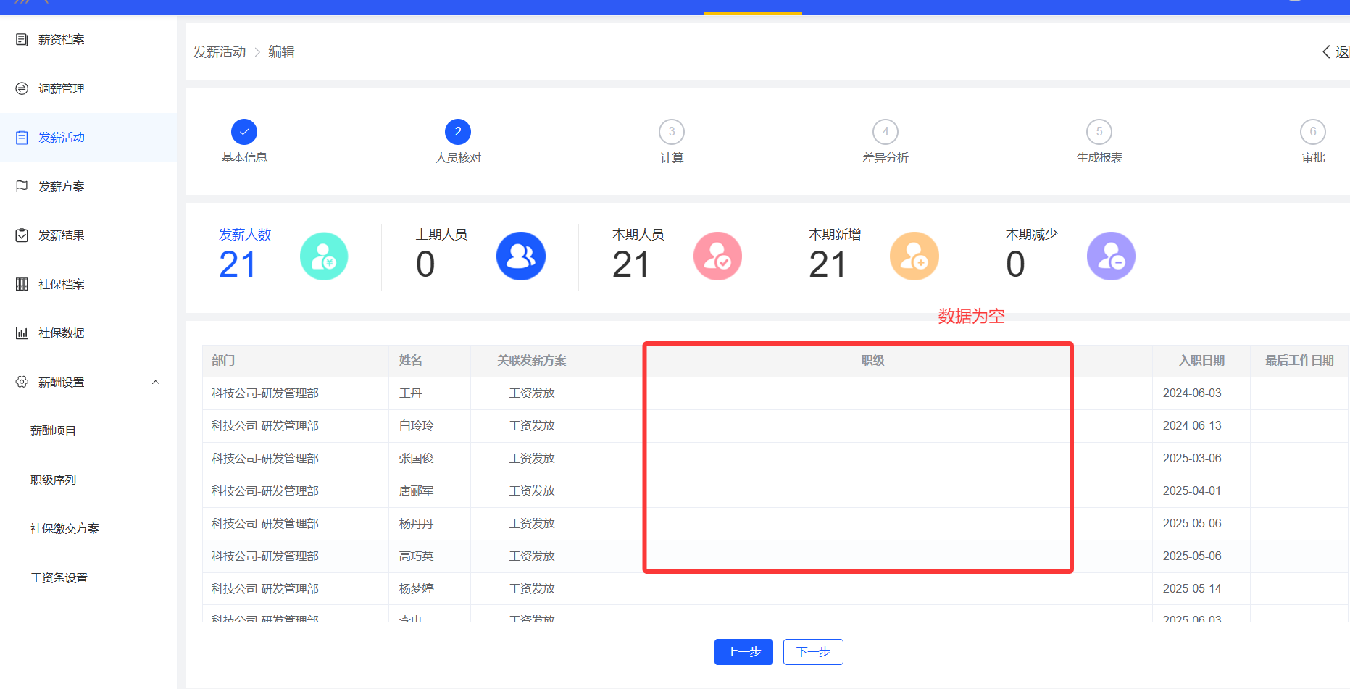Click the 入职日期 column header
Screen dimensions: 1350x689
(1201, 361)
